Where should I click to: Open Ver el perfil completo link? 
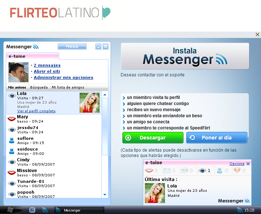[x=37, y=111]
